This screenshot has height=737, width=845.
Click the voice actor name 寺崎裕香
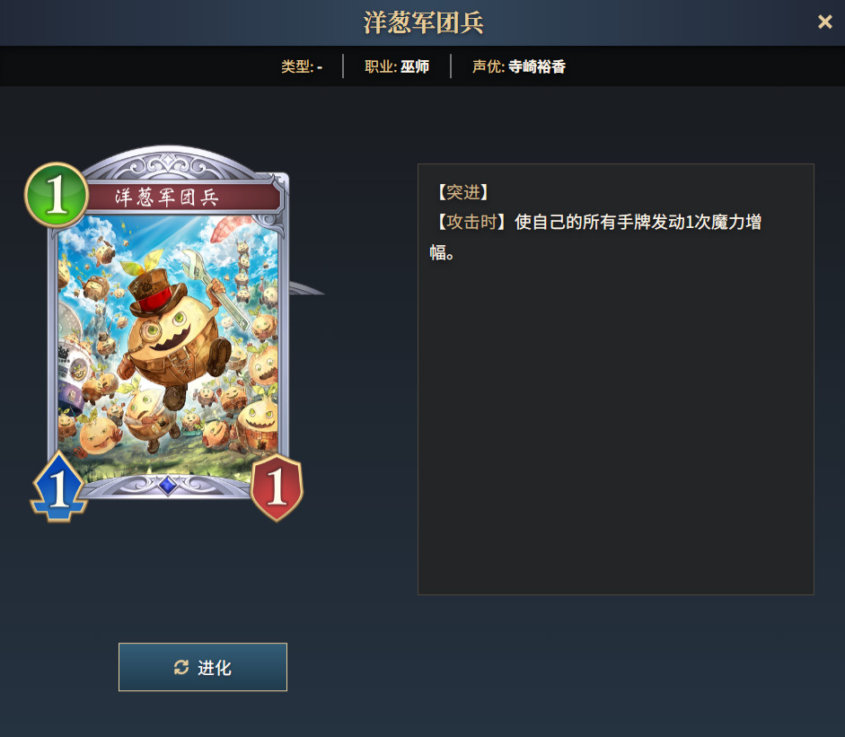537,66
